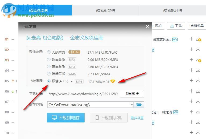Click the FLAC lossless badge icon
This screenshot has width=206, height=139.
74,52
